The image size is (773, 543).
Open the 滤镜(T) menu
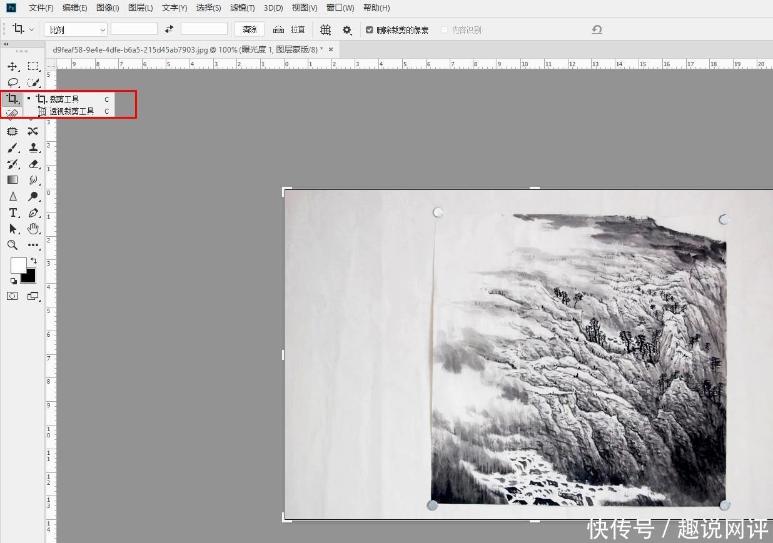click(x=242, y=7)
